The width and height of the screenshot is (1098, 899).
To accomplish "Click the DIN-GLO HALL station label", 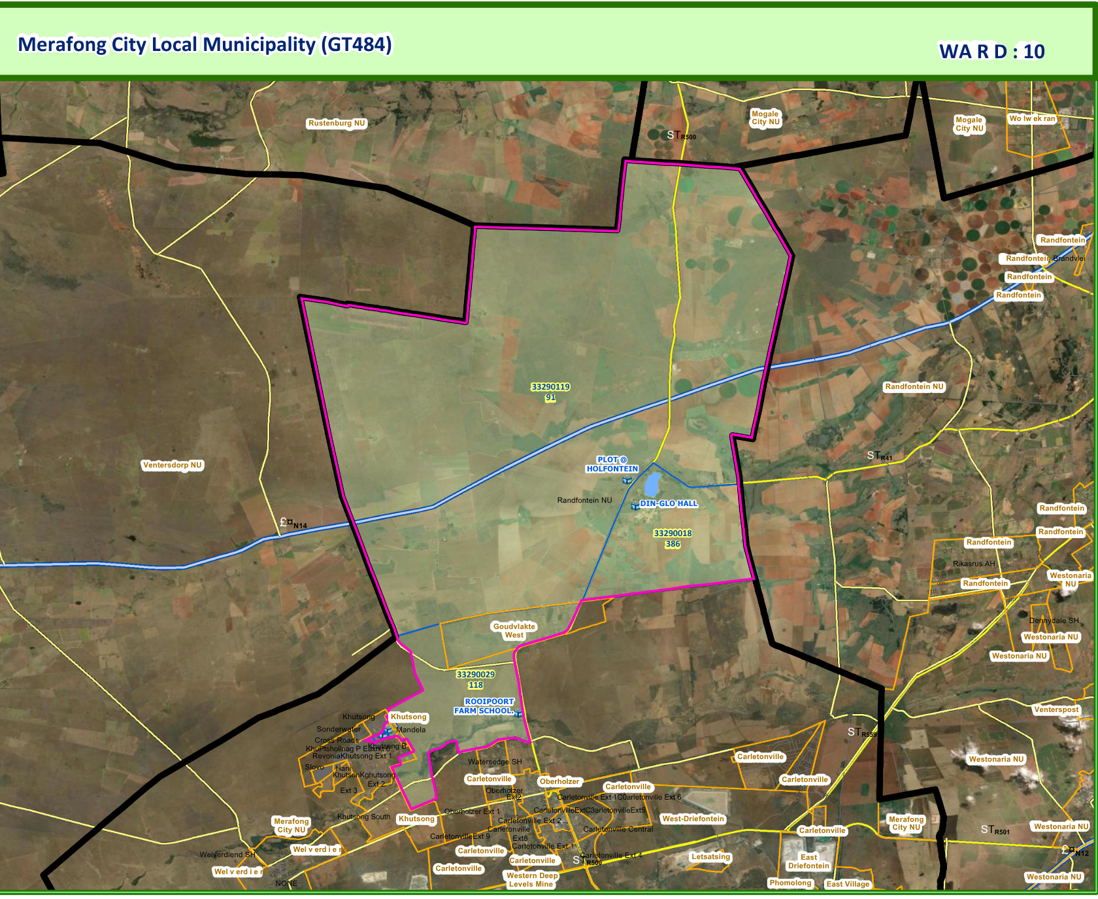I will (x=669, y=503).
